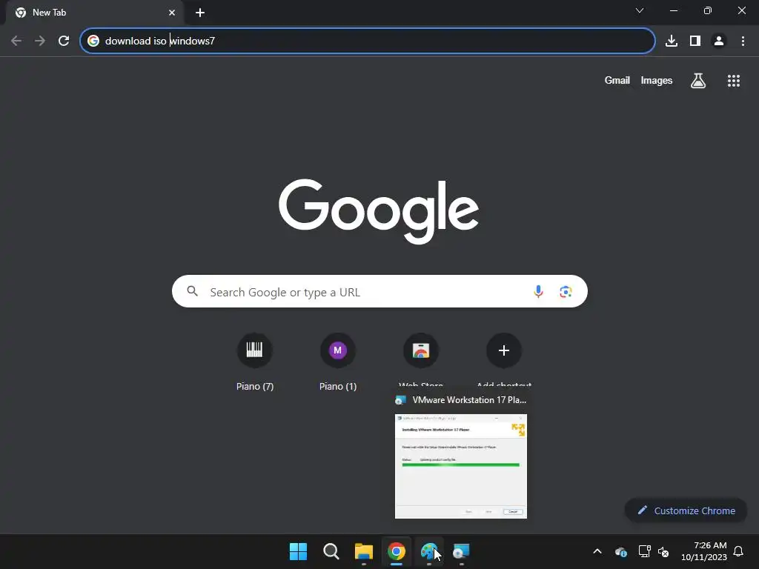Click the search magnifier in Google box
Image resolution: width=759 pixels, height=569 pixels.
pos(193,290)
